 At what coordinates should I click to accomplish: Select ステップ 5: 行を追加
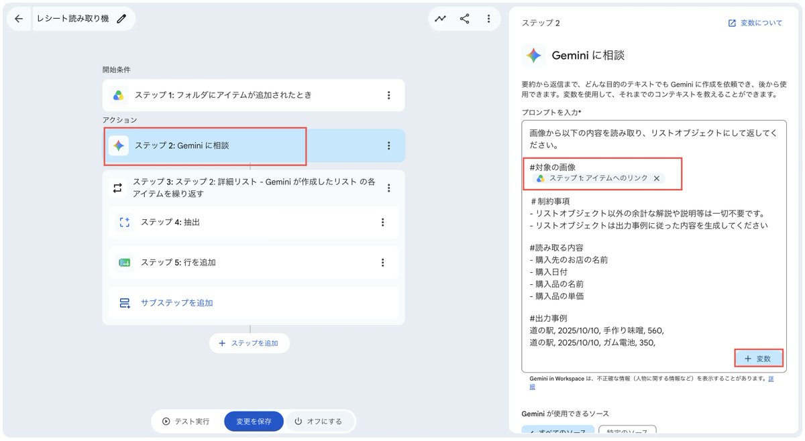[x=254, y=263]
